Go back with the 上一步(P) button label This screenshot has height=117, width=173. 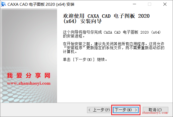[x=101, y=110]
